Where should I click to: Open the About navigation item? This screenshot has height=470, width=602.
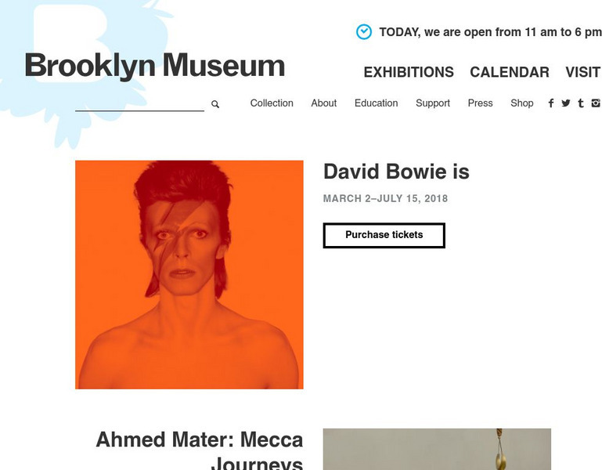(x=323, y=103)
